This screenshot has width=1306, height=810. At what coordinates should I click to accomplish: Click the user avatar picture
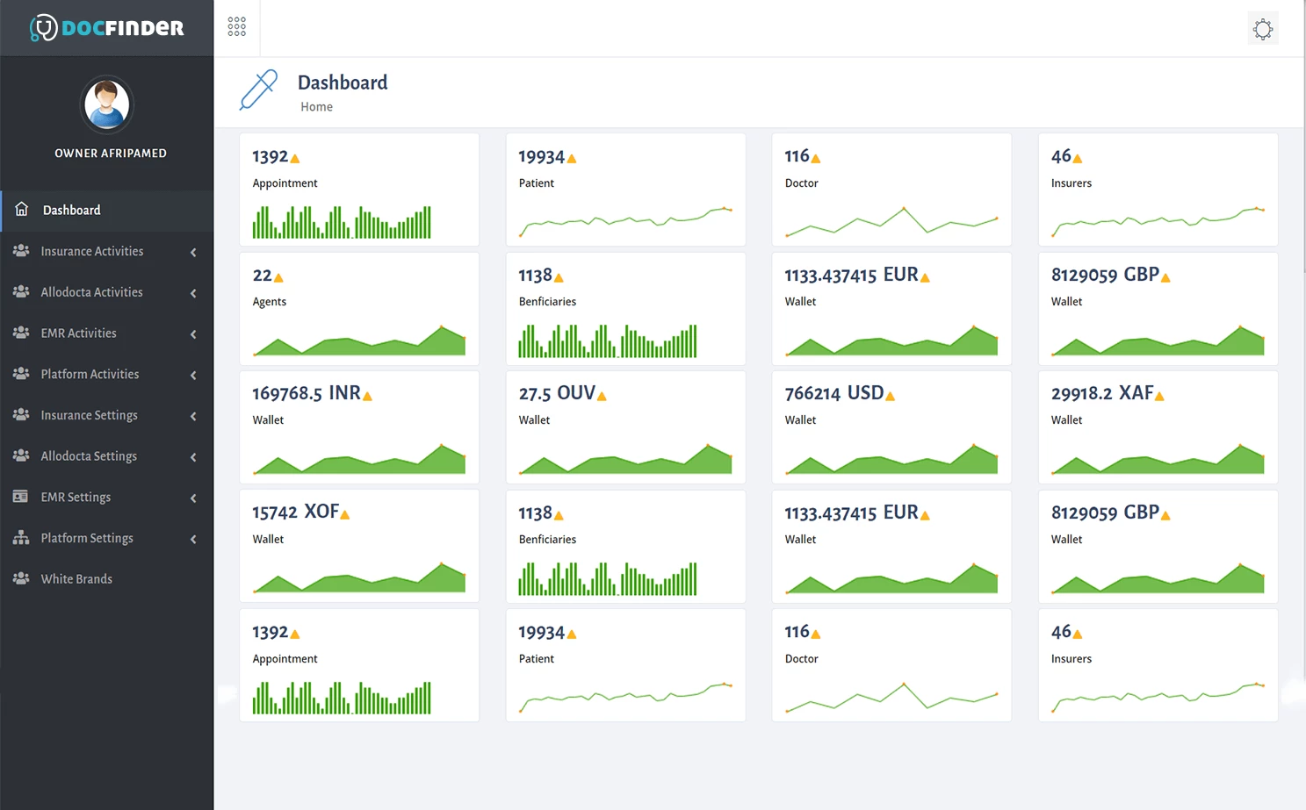[105, 104]
